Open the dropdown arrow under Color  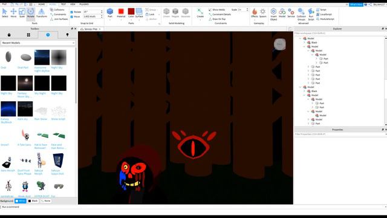click(x=131, y=20)
